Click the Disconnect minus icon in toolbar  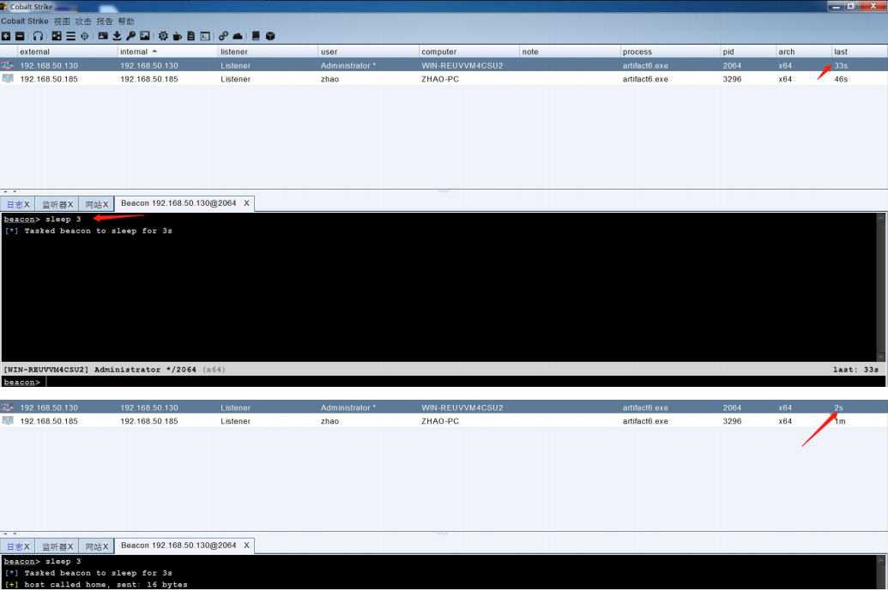click(20, 36)
